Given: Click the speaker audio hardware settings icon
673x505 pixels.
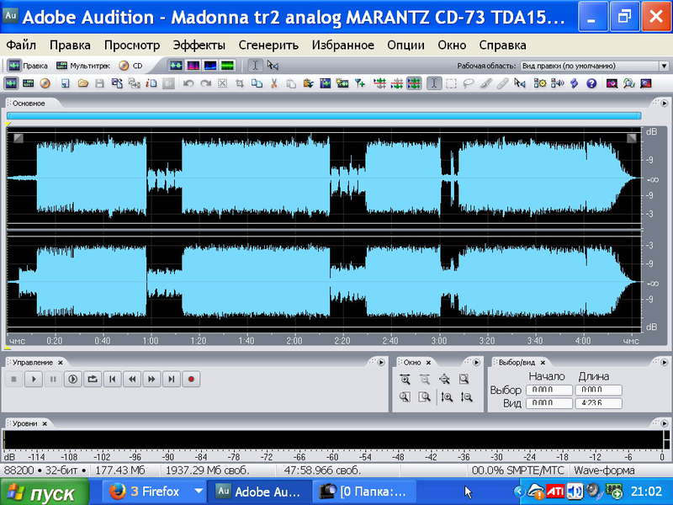Looking at the screenshot, I should pos(557,83).
